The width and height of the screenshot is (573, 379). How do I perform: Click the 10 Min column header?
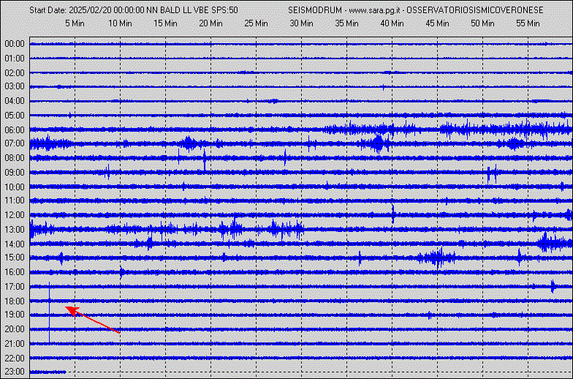tap(120, 23)
